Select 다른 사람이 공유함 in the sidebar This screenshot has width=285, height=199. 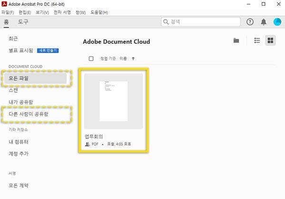pos(28,114)
